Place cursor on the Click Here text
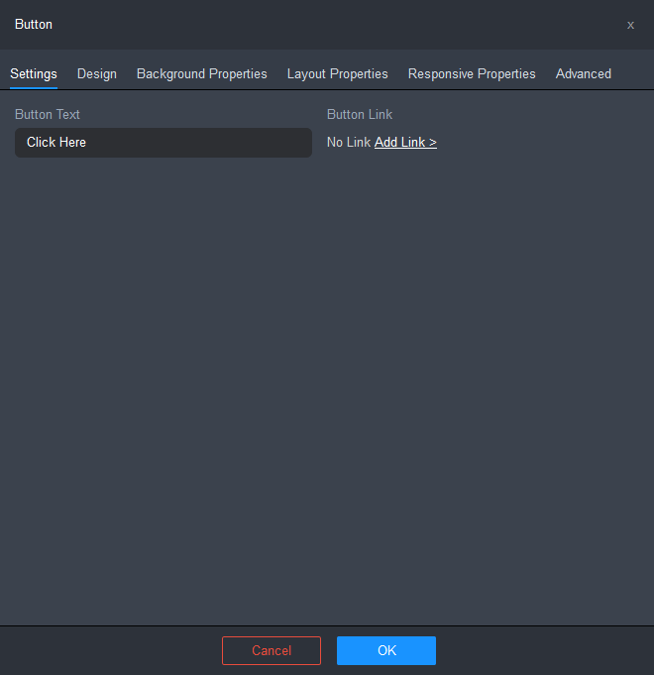Screen dimensions: 654x675 [x=56, y=143]
